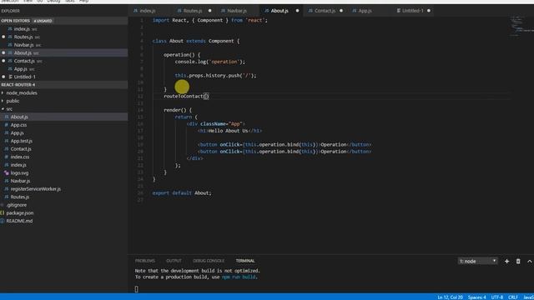Create a new terminal with plus icon
The width and height of the screenshot is (534, 300).
[506, 261]
